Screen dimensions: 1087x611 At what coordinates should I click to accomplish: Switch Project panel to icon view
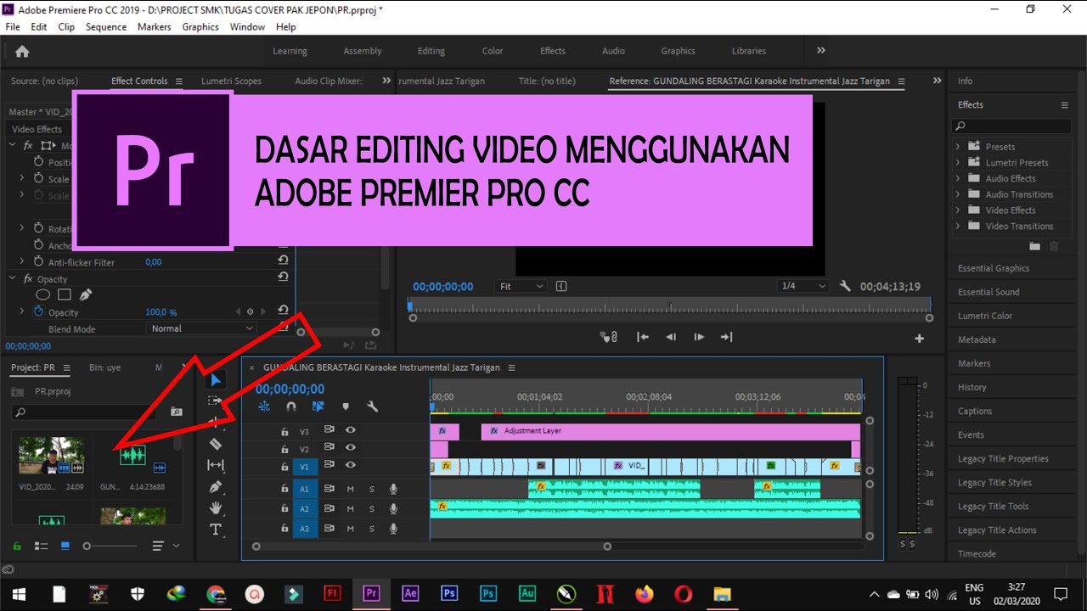click(x=65, y=546)
